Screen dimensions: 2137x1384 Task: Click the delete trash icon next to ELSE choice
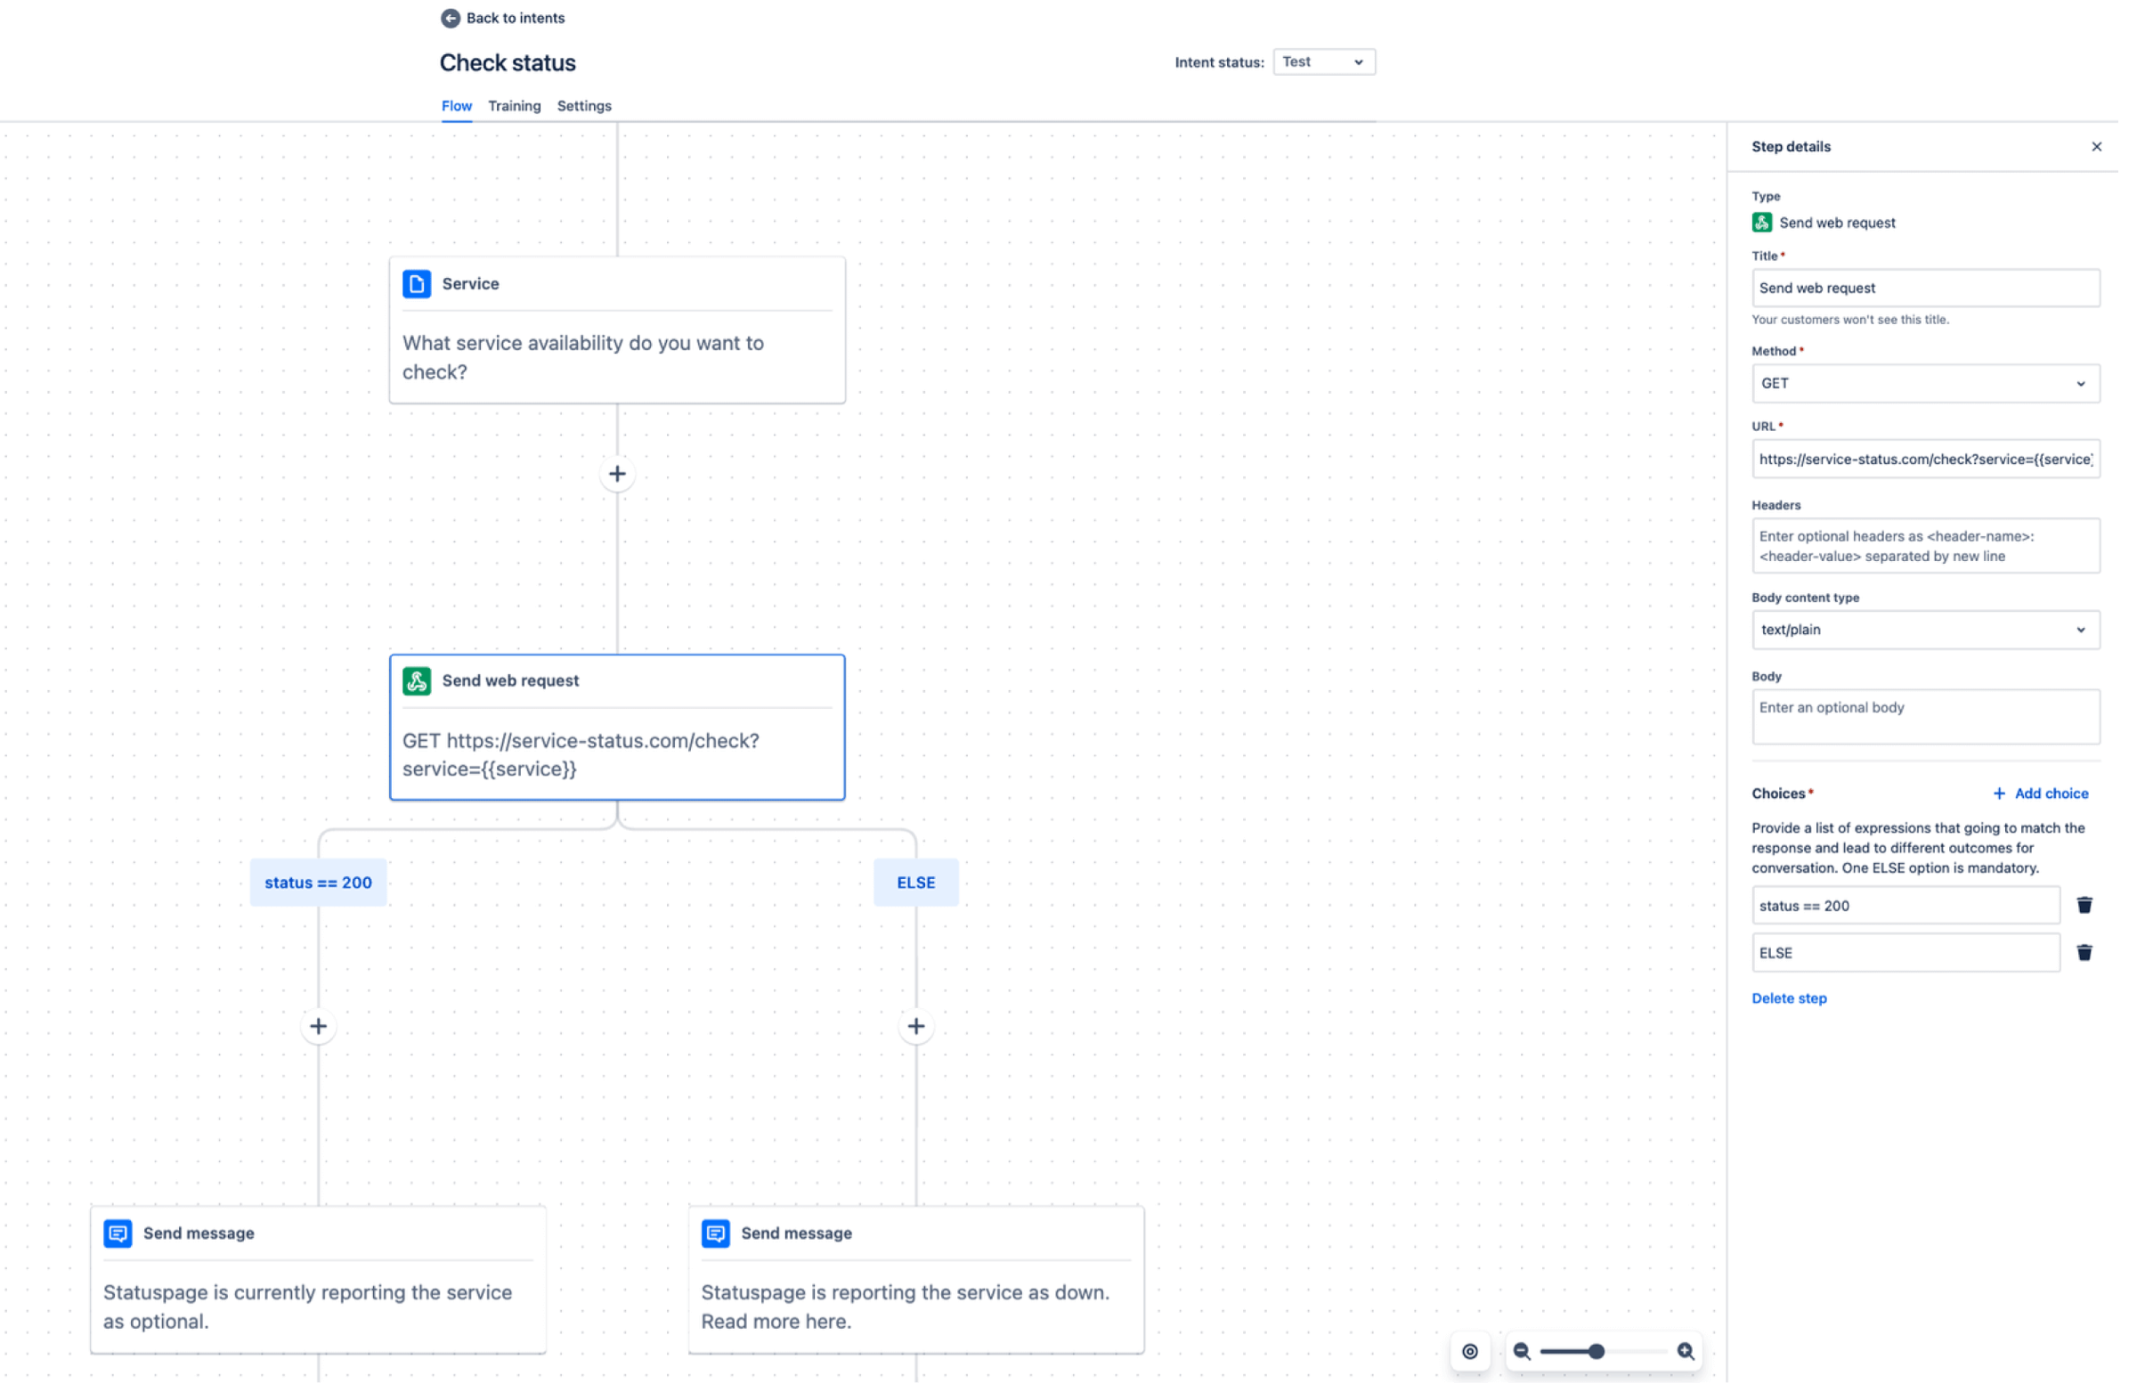(x=2085, y=952)
